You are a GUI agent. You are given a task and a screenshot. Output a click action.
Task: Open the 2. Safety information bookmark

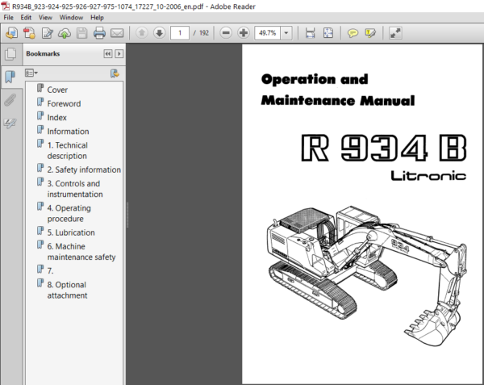(84, 169)
